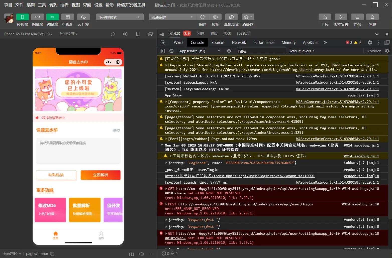Viewport: 392px width, 258px height.
Task: Toggle the editor panel button
Action: pyautogui.click(x=38, y=17)
